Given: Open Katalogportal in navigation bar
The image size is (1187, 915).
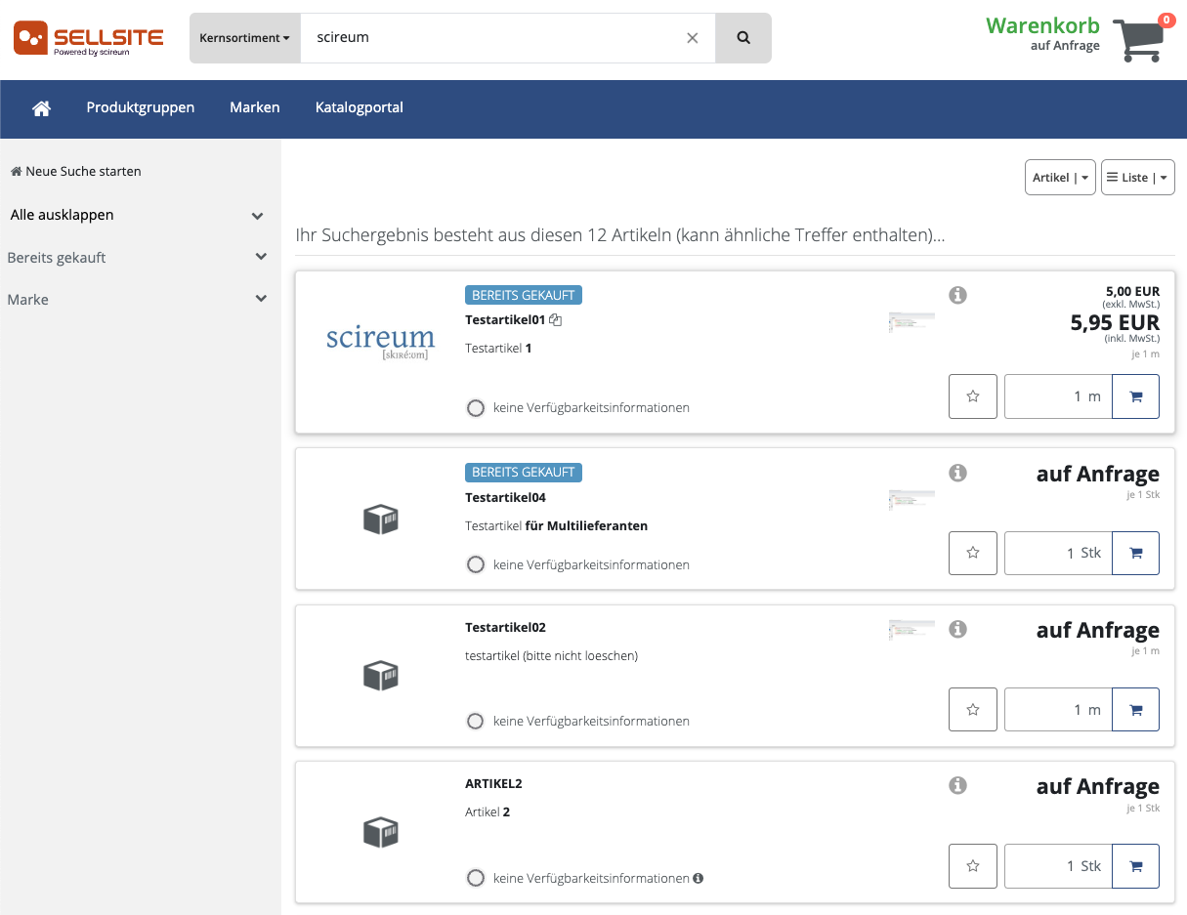Looking at the screenshot, I should (359, 107).
